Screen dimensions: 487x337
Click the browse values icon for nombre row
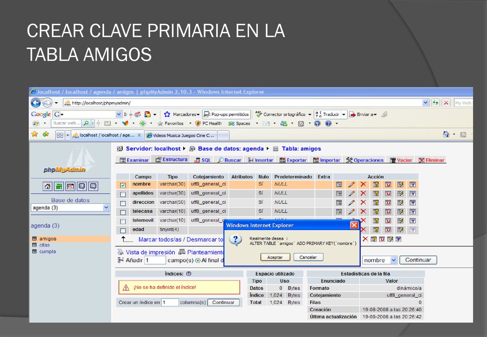click(x=339, y=184)
